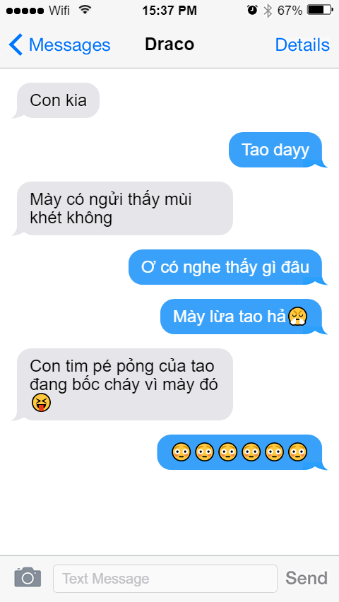Select the "Mày có ngửi thấy mùi khét không" bubble
339x602 pixels.
pyautogui.click(x=124, y=208)
